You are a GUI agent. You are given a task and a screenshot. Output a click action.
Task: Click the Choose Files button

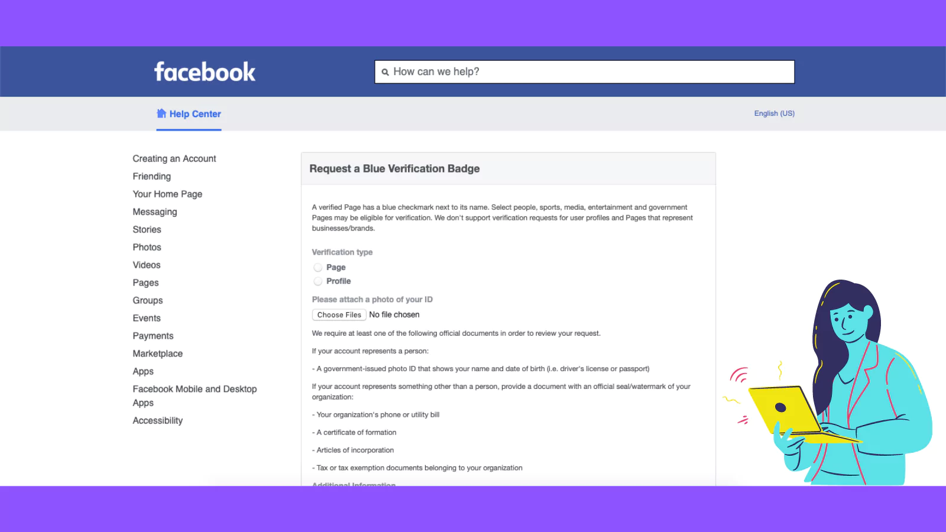(x=339, y=315)
